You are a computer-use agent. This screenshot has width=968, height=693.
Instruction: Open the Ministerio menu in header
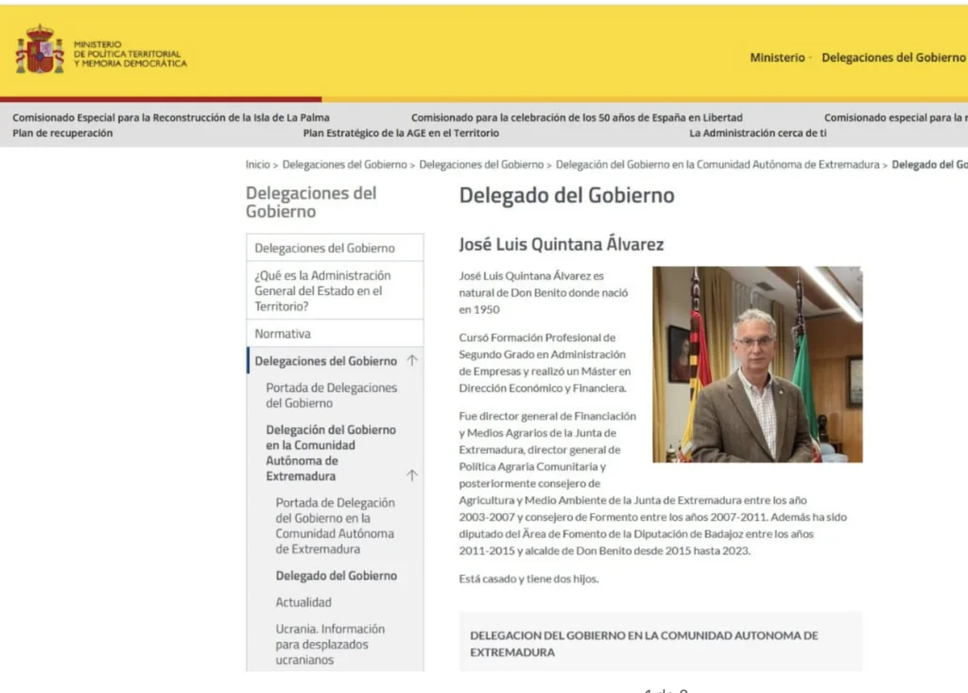click(777, 58)
